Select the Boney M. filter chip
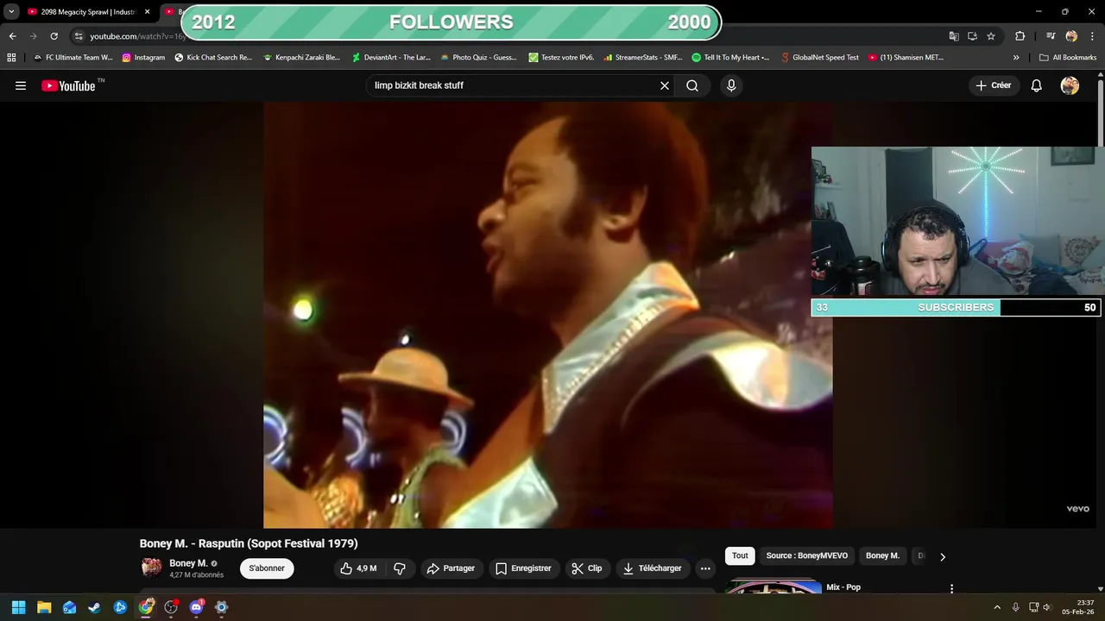Viewport: 1105px width, 621px height. tap(882, 555)
